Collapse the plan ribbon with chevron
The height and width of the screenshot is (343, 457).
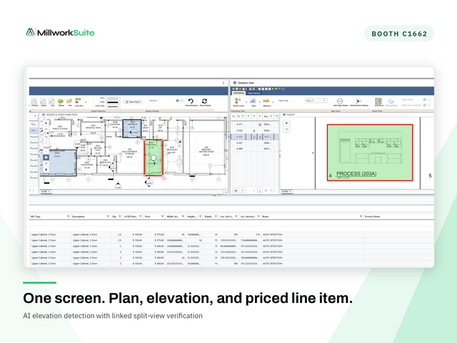(225, 92)
